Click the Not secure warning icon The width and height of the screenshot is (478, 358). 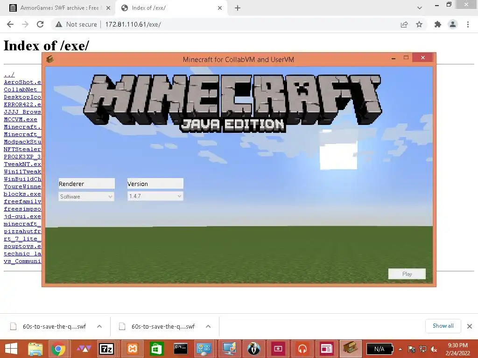[59, 24]
